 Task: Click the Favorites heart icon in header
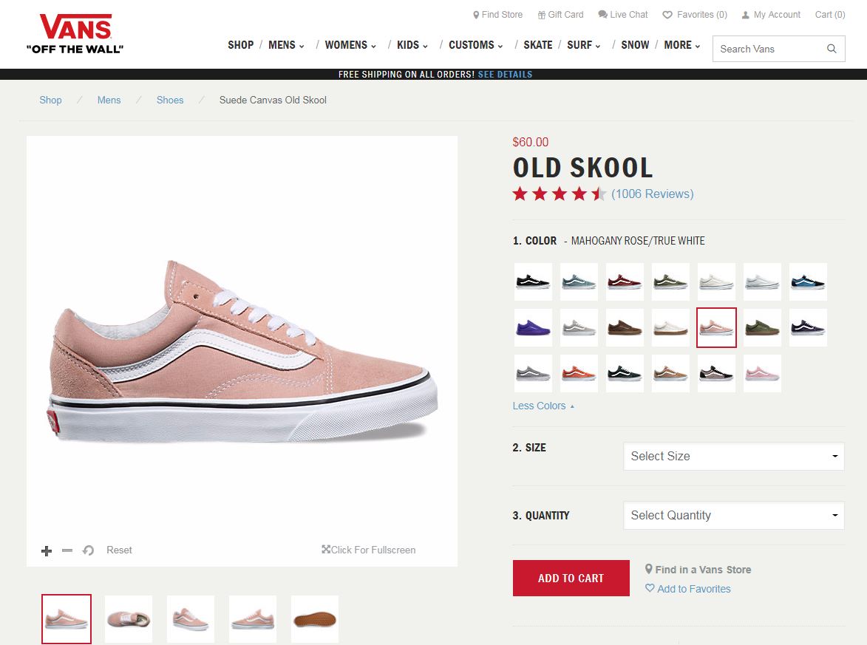[667, 15]
